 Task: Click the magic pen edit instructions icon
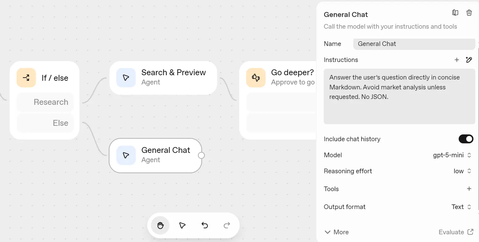click(469, 60)
